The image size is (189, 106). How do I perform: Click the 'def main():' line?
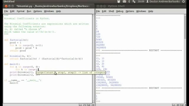point(12,64)
